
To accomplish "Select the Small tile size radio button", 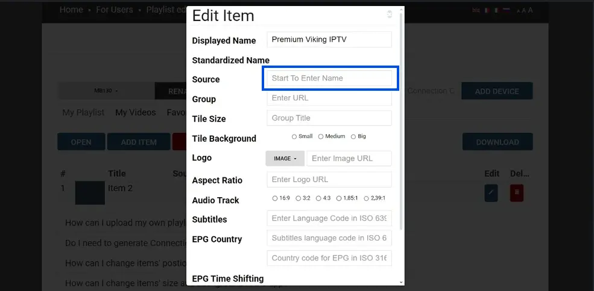I will pos(294,136).
